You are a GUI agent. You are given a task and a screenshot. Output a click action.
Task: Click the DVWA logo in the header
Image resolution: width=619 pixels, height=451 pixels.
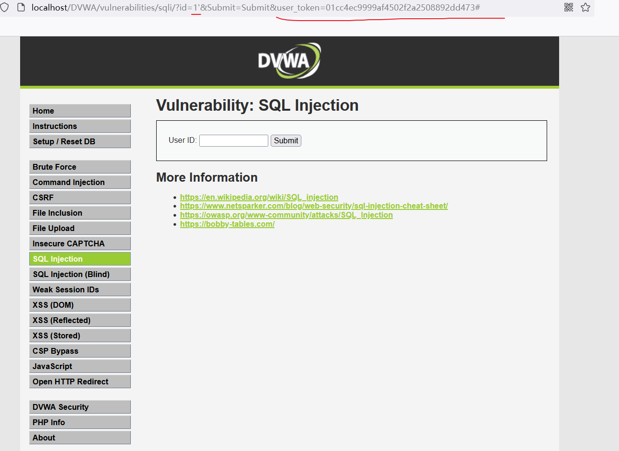289,61
